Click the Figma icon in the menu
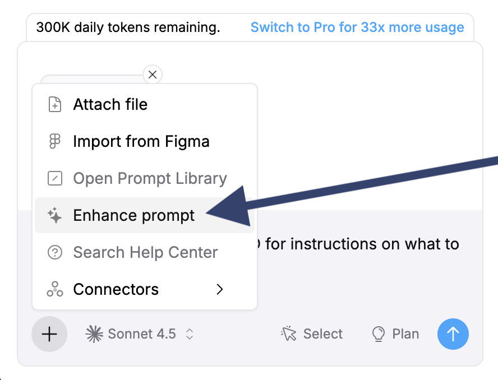 54,141
